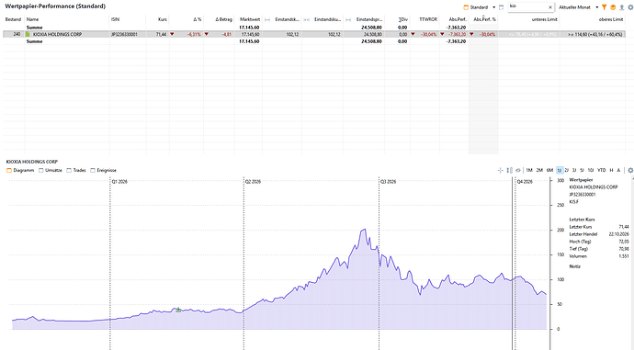
Task: Open the Aktueller Monat period dropdown
Action: [578, 7]
